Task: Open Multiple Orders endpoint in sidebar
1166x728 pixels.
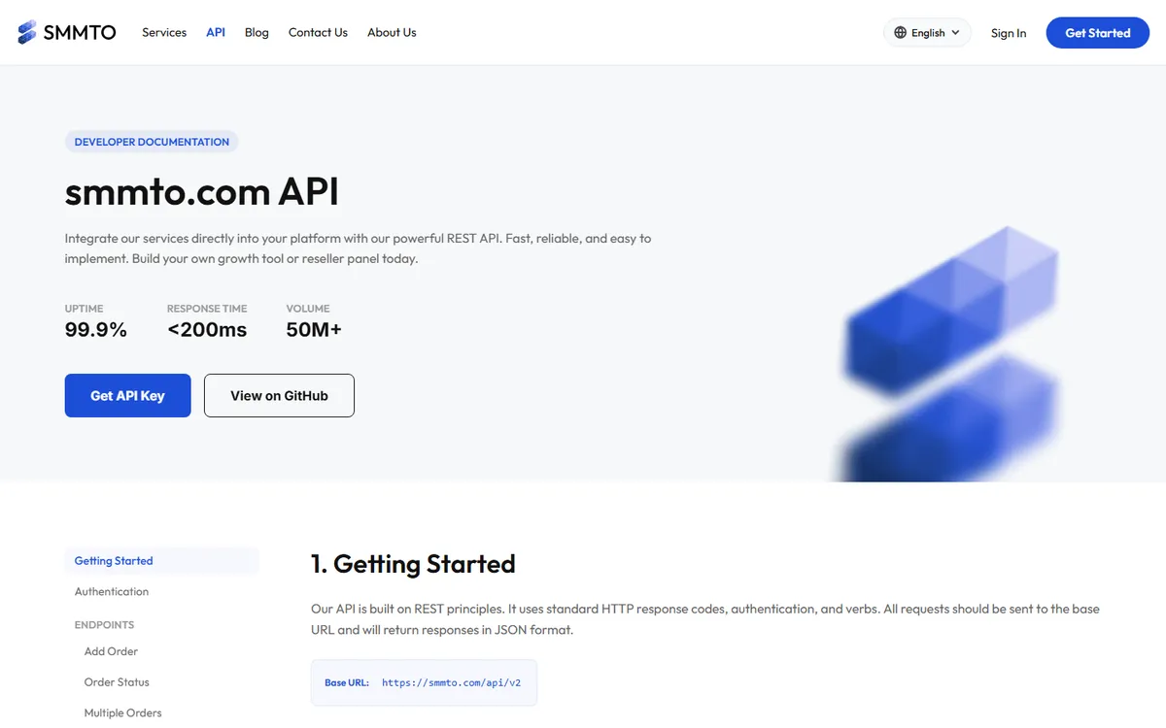Action: coord(122,713)
